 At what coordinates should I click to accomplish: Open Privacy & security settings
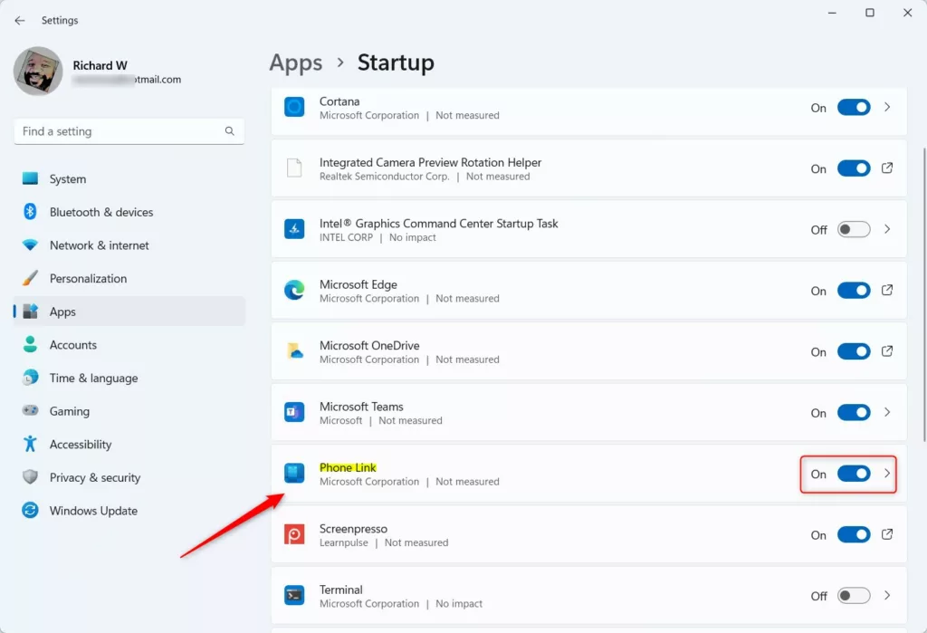pos(129,477)
